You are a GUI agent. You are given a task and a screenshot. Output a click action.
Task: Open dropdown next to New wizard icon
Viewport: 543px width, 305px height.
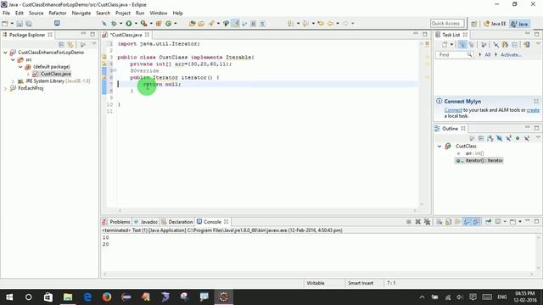click(x=12, y=24)
